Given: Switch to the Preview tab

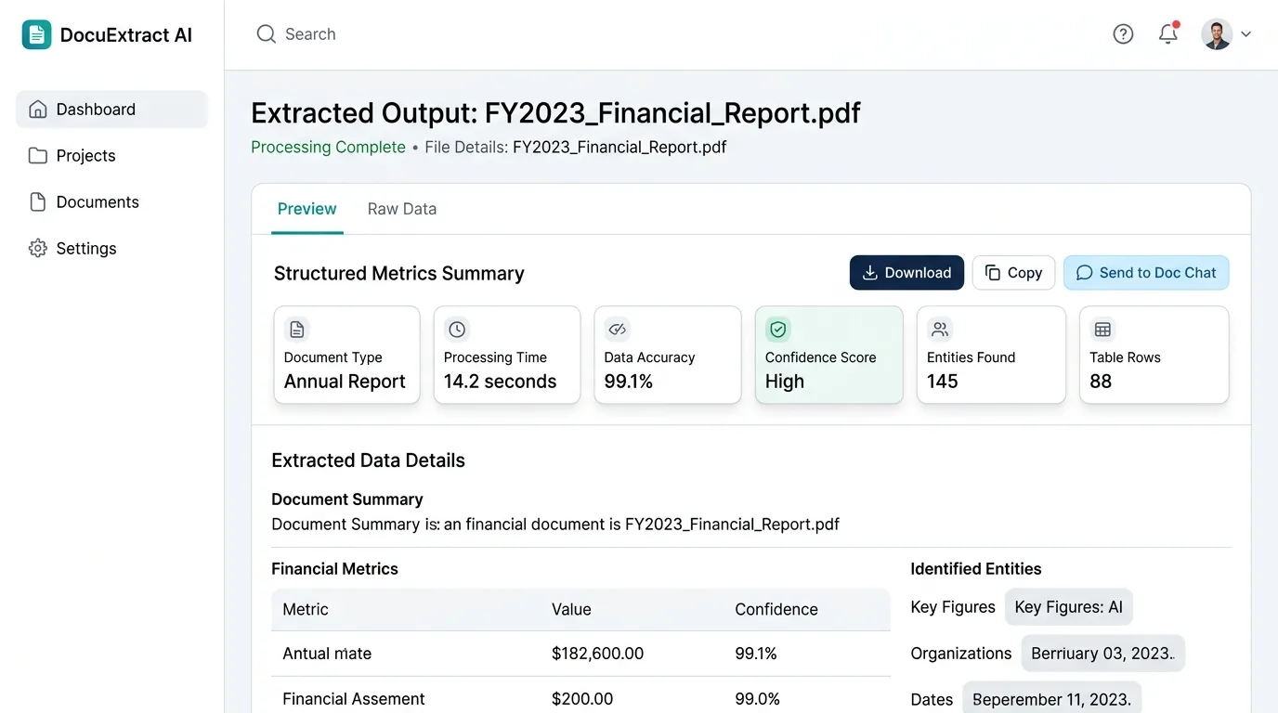Looking at the screenshot, I should point(307,209).
